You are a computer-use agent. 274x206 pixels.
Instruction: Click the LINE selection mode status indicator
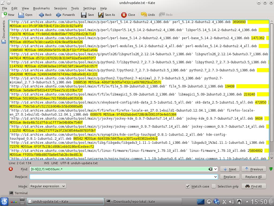[55, 163]
